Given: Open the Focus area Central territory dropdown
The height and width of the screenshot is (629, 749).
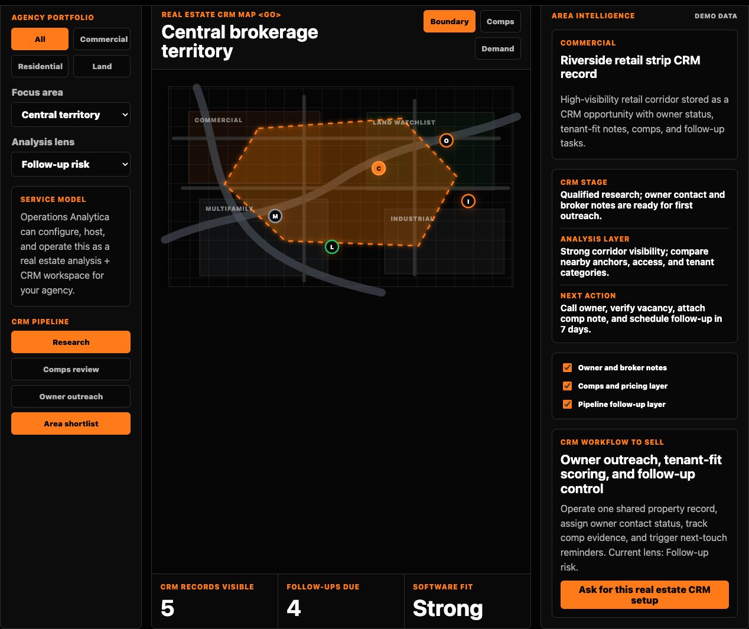Looking at the screenshot, I should coord(71,115).
